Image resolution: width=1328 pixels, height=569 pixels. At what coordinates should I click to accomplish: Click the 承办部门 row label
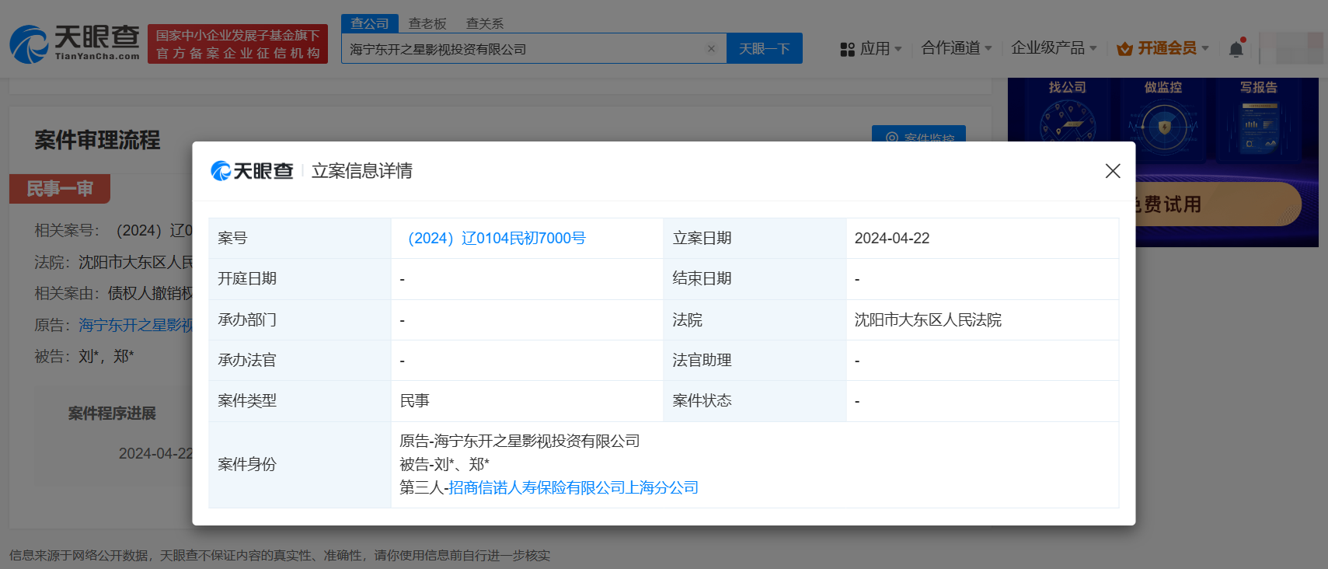click(x=247, y=320)
